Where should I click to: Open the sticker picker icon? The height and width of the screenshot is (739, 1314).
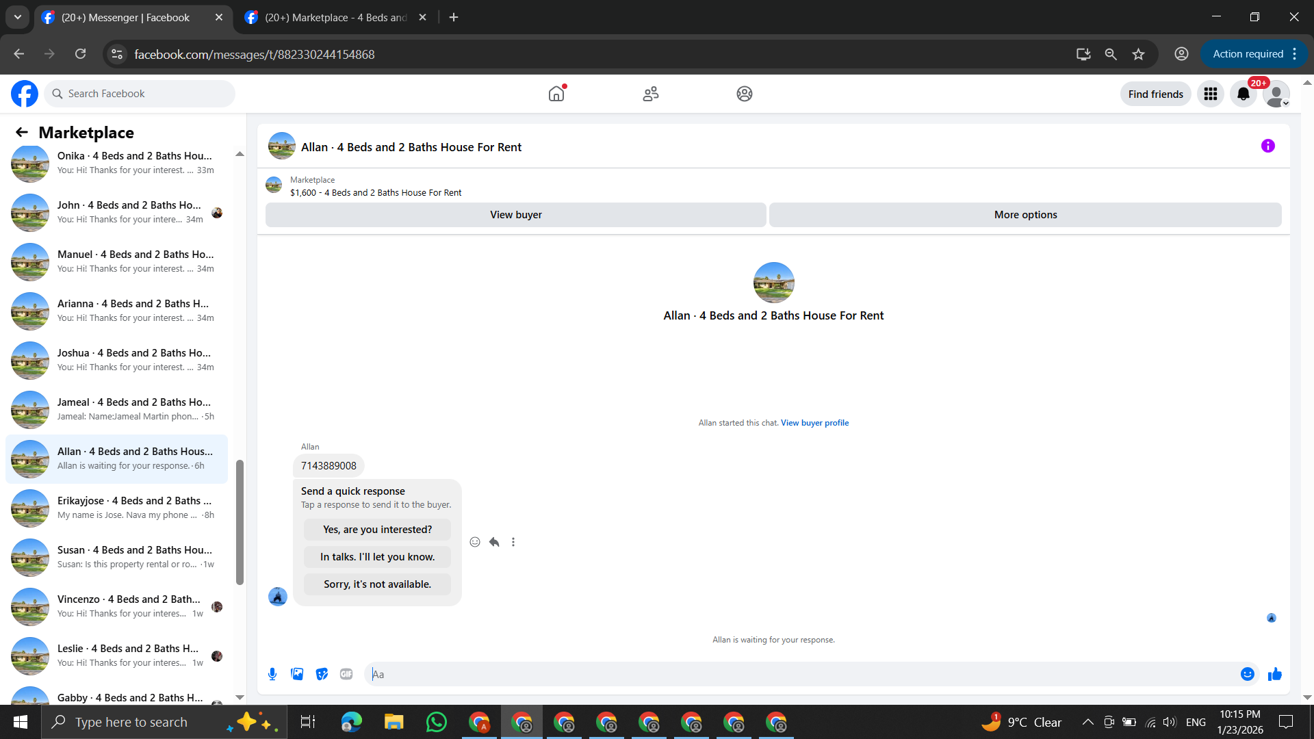click(322, 674)
